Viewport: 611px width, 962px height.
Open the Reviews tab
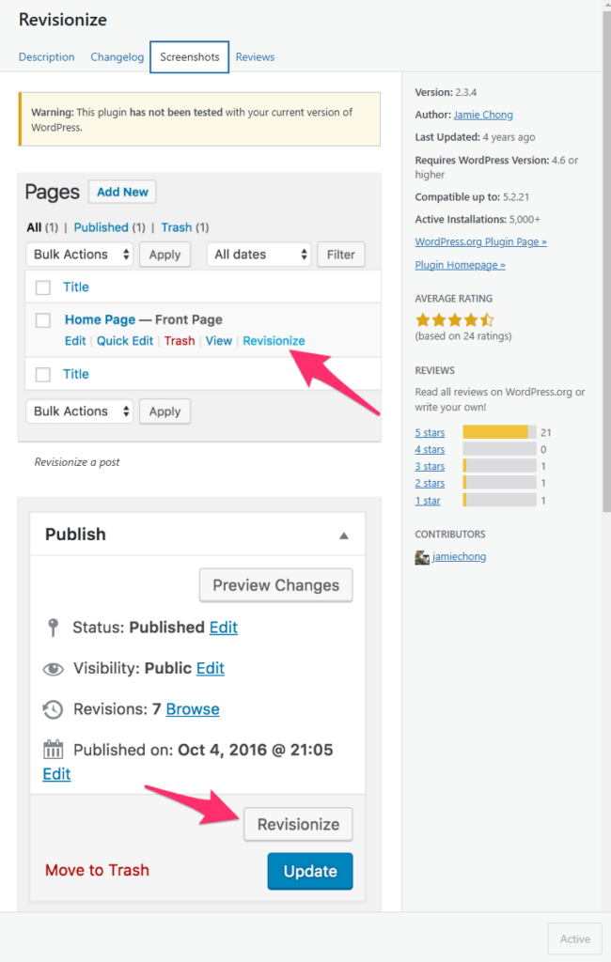point(255,57)
